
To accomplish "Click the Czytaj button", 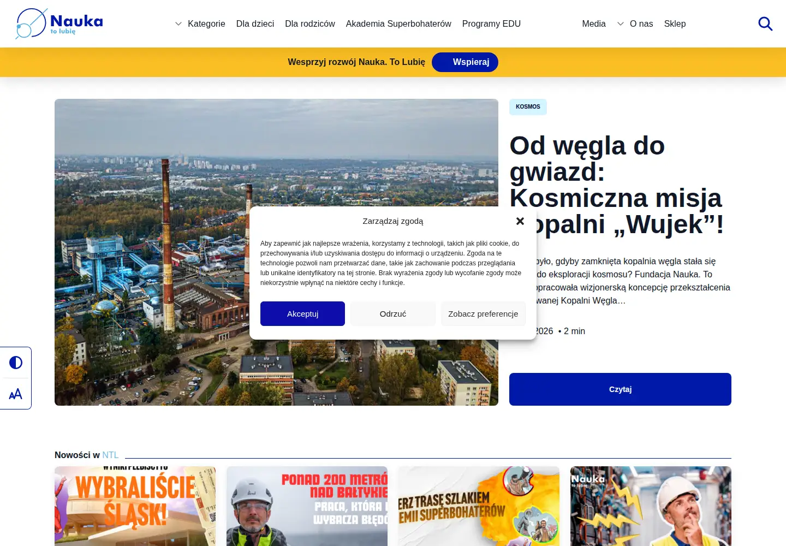I will pyautogui.click(x=620, y=389).
